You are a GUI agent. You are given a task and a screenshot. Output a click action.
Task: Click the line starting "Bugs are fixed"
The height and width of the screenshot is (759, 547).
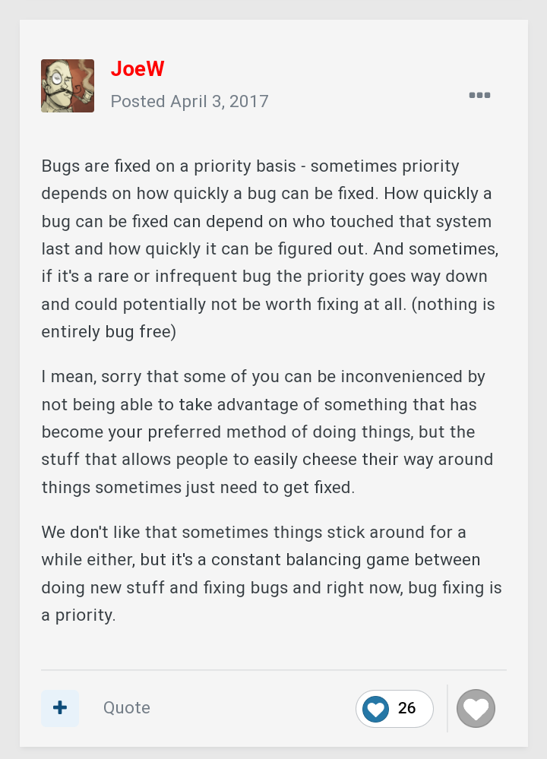[251, 166]
